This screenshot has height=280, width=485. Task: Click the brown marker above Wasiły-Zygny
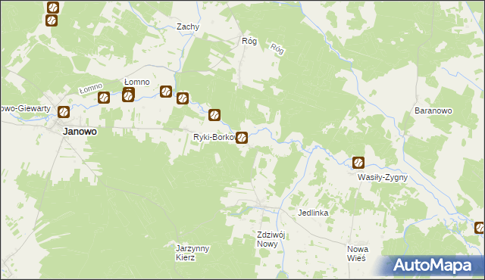click(358, 163)
